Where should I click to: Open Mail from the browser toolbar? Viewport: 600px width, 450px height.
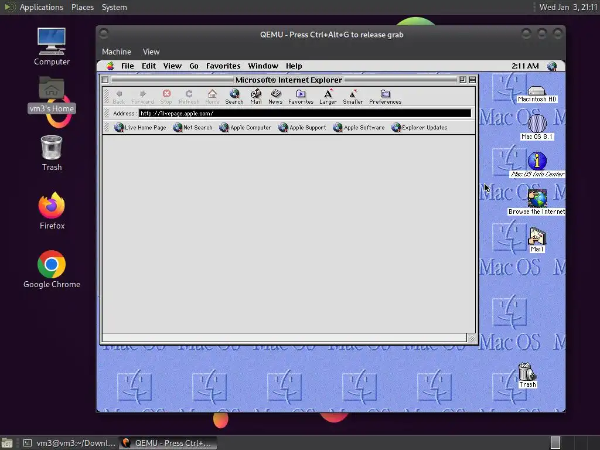(x=256, y=97)
